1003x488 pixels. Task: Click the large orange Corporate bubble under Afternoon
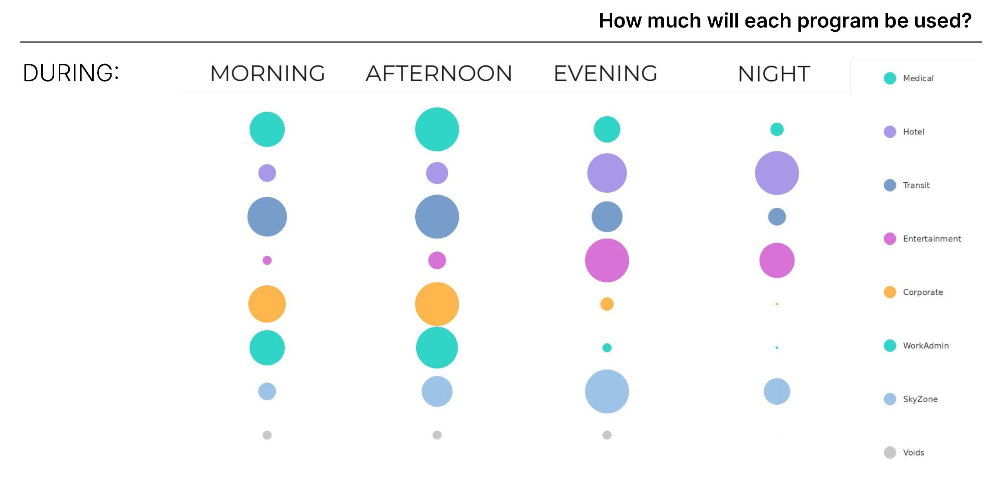pos(437,304)
